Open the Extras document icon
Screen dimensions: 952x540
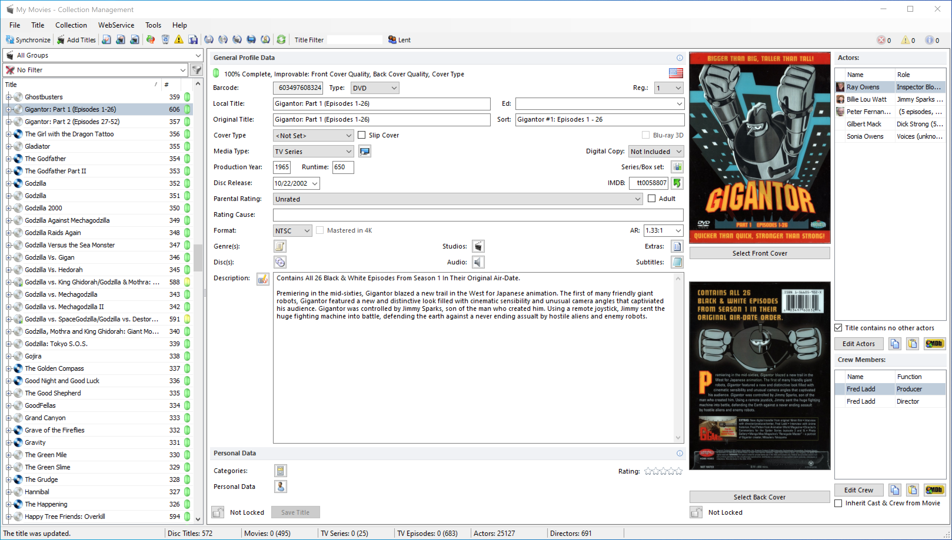(x=677, y=246)
